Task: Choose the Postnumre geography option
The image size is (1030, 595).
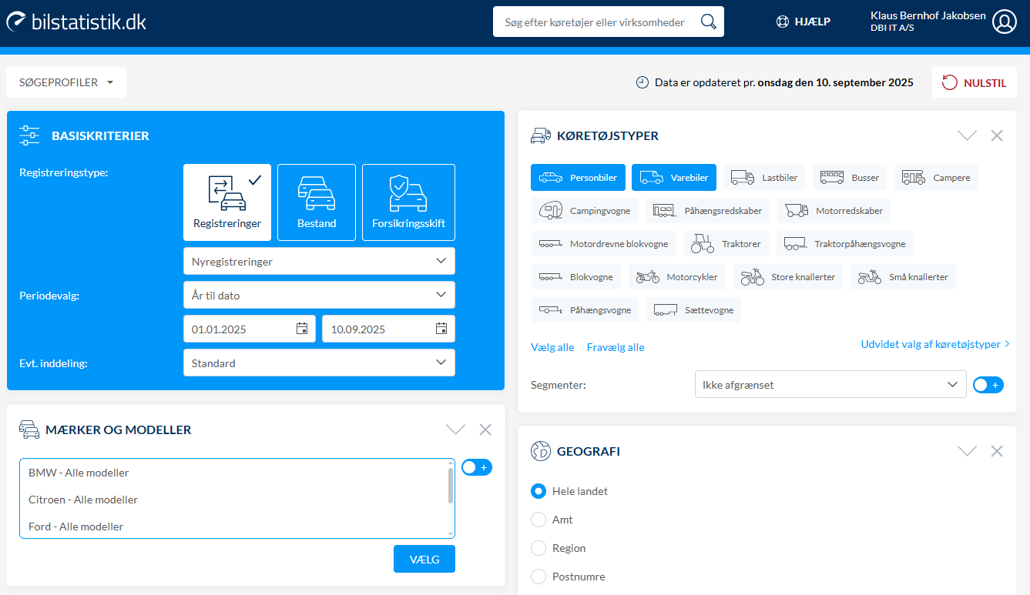Action: pos(538,577)
